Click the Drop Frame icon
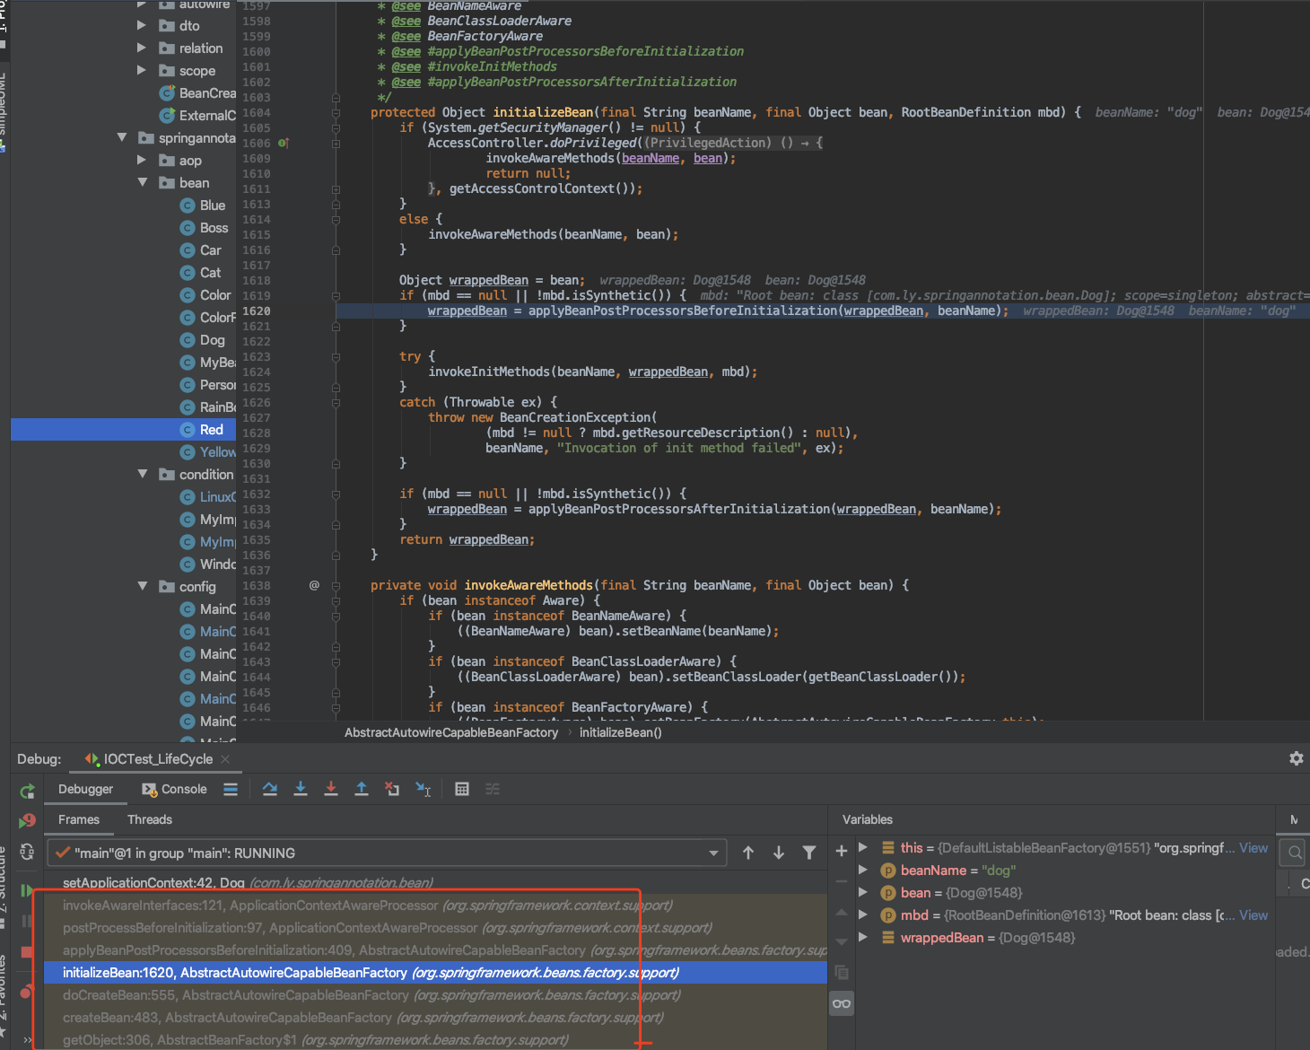 tap(392, 789)
